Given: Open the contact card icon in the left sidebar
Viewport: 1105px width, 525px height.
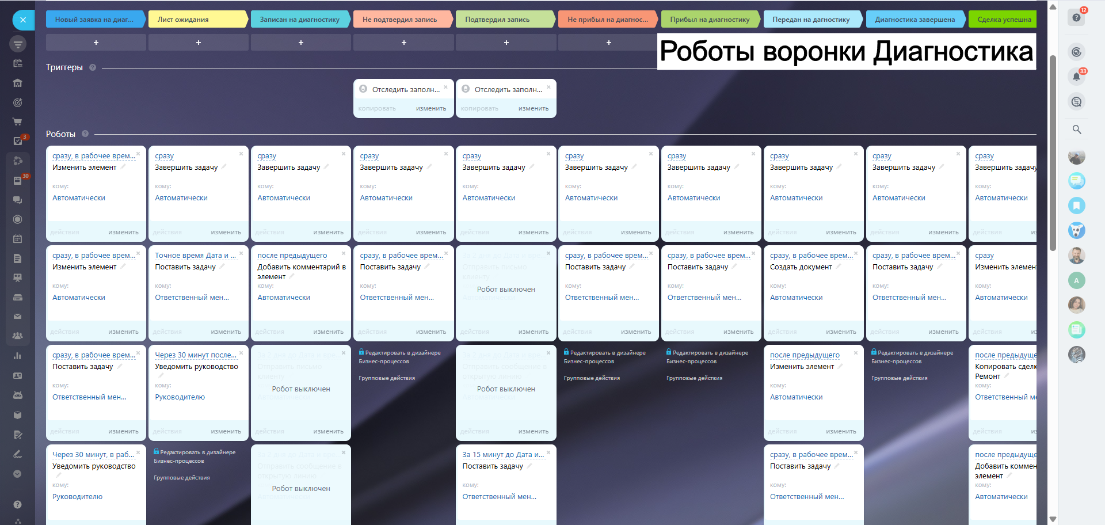Looking at the screenshot, I should point(18,375).
